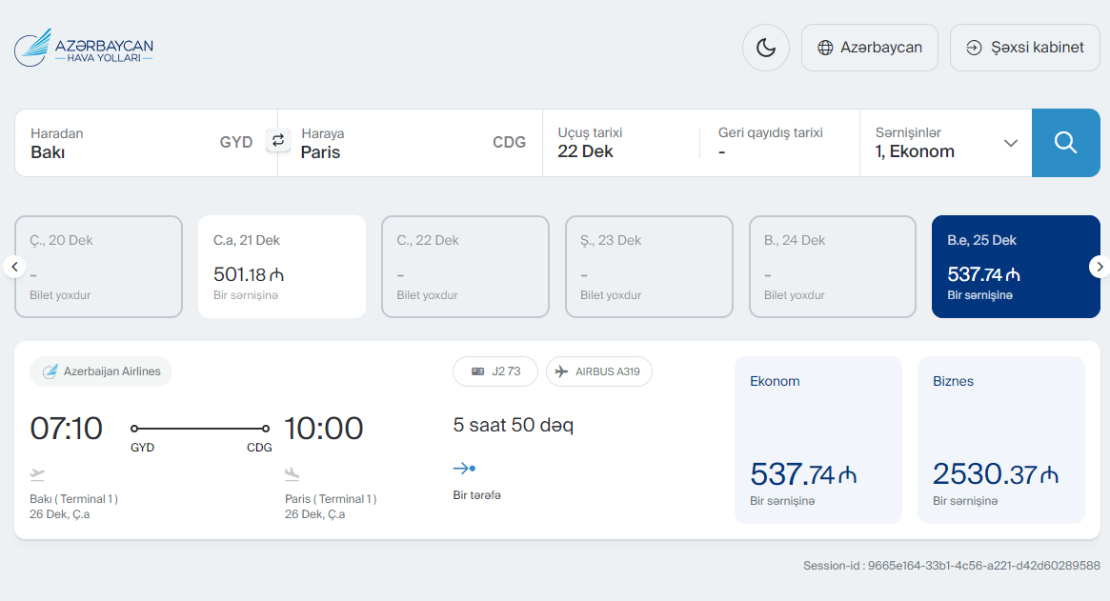
Task: Click the Haraya Paris destination field
Action: click(x=412, y=143)
